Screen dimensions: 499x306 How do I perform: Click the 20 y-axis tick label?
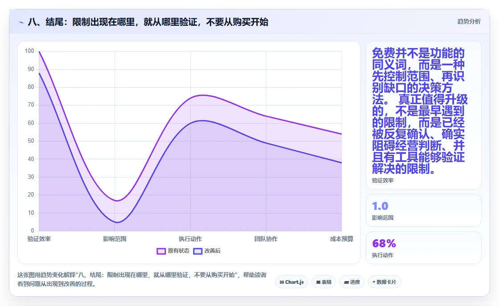tap(31, 195)
